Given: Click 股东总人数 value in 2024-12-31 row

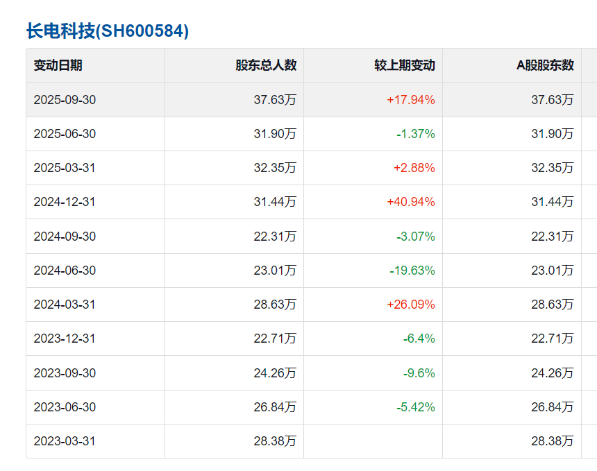Looking at the screenshot, I should (275, 202).
